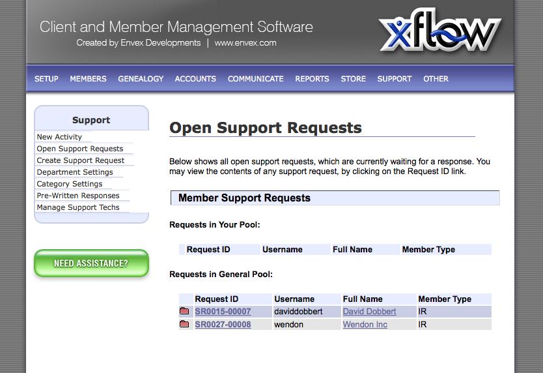This screenshot has width=543, height=373.
Task: Click Manage Support Techs in sidebar
Action: coord(78,207)
